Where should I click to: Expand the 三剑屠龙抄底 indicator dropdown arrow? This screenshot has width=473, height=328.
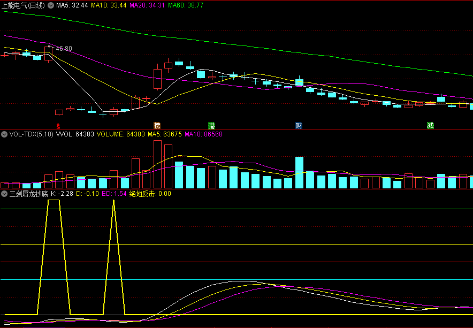(x=4, y=194)
